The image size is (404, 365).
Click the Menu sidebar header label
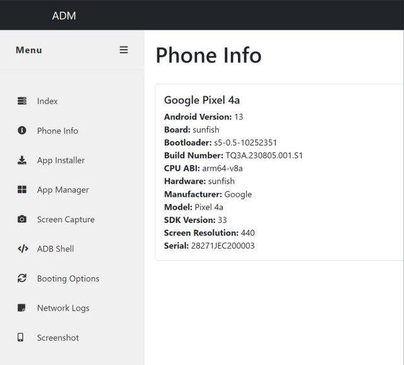29,50
